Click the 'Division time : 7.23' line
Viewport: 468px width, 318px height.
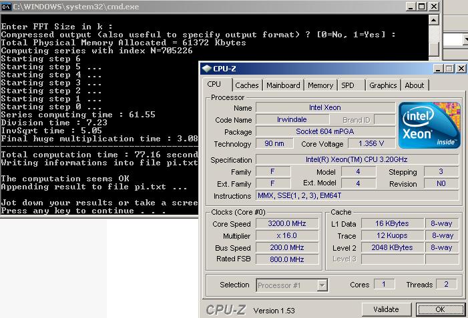(54, 123)
